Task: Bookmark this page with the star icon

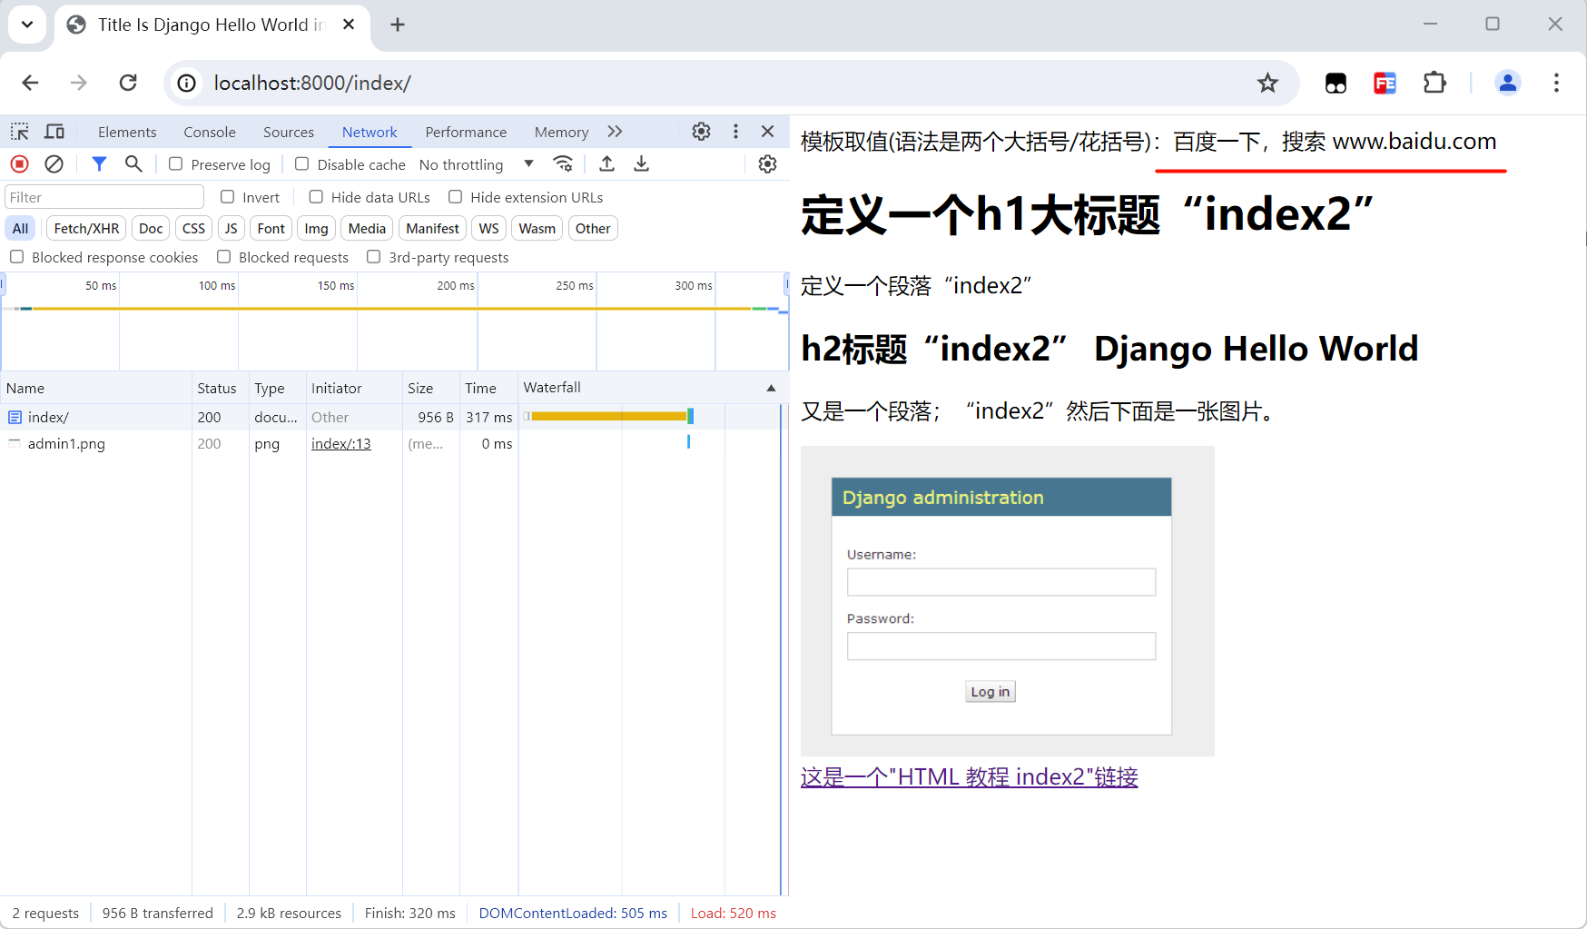Action: pyautogui.click(x=1267, y=84)
